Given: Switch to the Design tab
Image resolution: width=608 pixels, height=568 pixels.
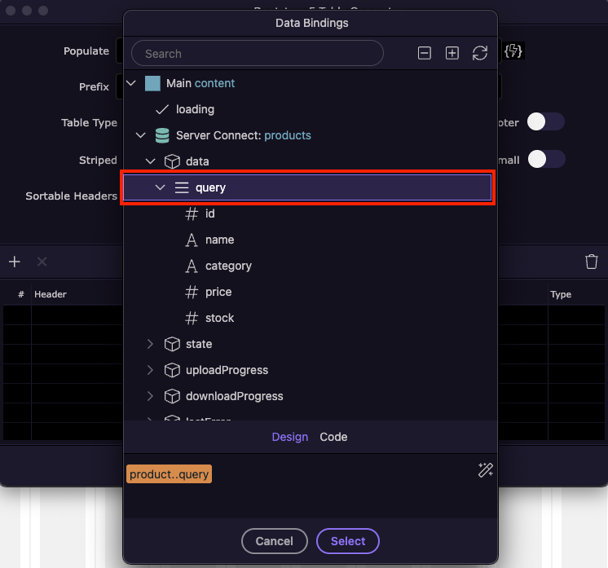Looking at the screenshot, I should click(x=289, y=437).
